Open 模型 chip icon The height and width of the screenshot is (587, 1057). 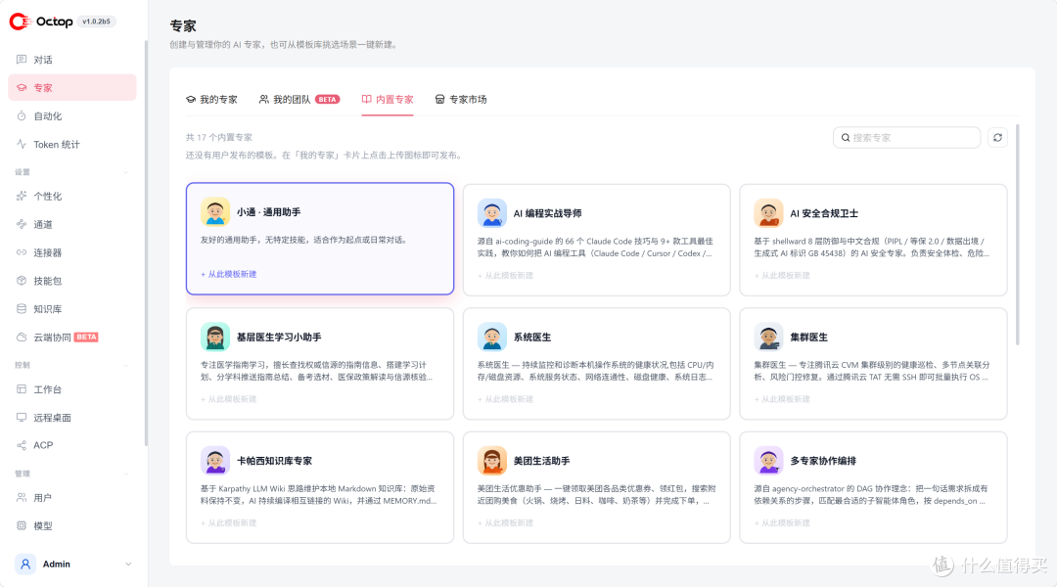pos(22,525)
